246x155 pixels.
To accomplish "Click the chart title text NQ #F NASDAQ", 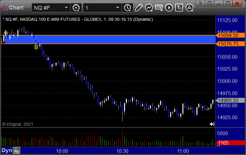I will pyautogui.click(x=78, y=20).
